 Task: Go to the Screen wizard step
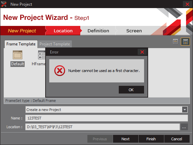coord(134,31)
